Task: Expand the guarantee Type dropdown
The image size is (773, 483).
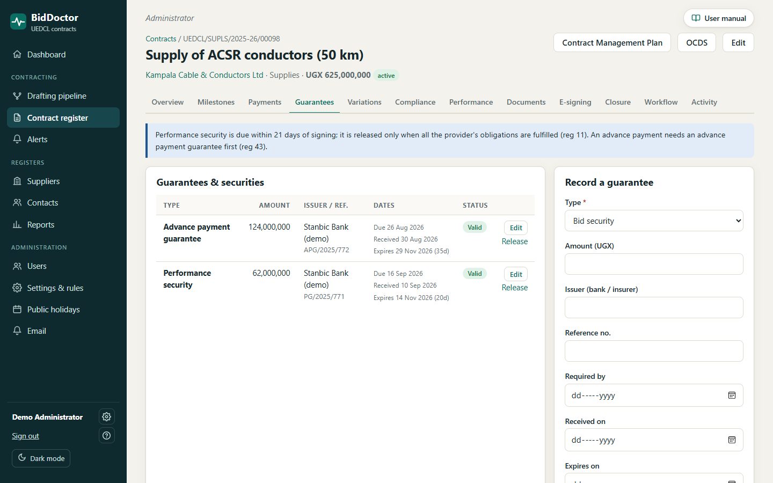Action: [654, 221]
